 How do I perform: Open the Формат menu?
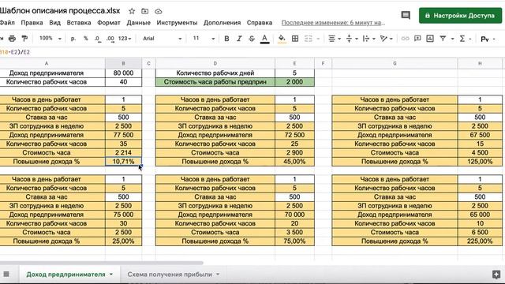[x=109, y=23]
